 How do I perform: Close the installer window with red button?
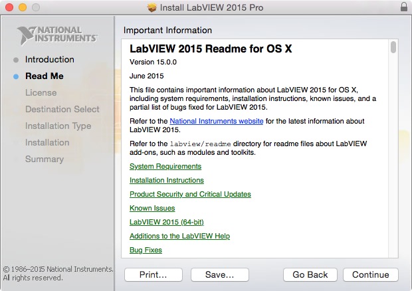click(x=9, y=7)
